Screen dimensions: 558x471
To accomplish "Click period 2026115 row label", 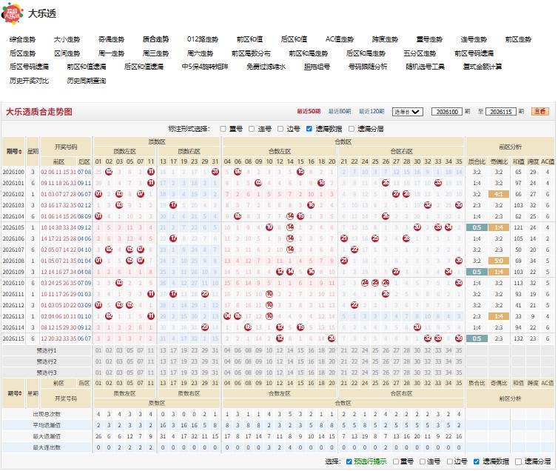I will pos(13,338).
